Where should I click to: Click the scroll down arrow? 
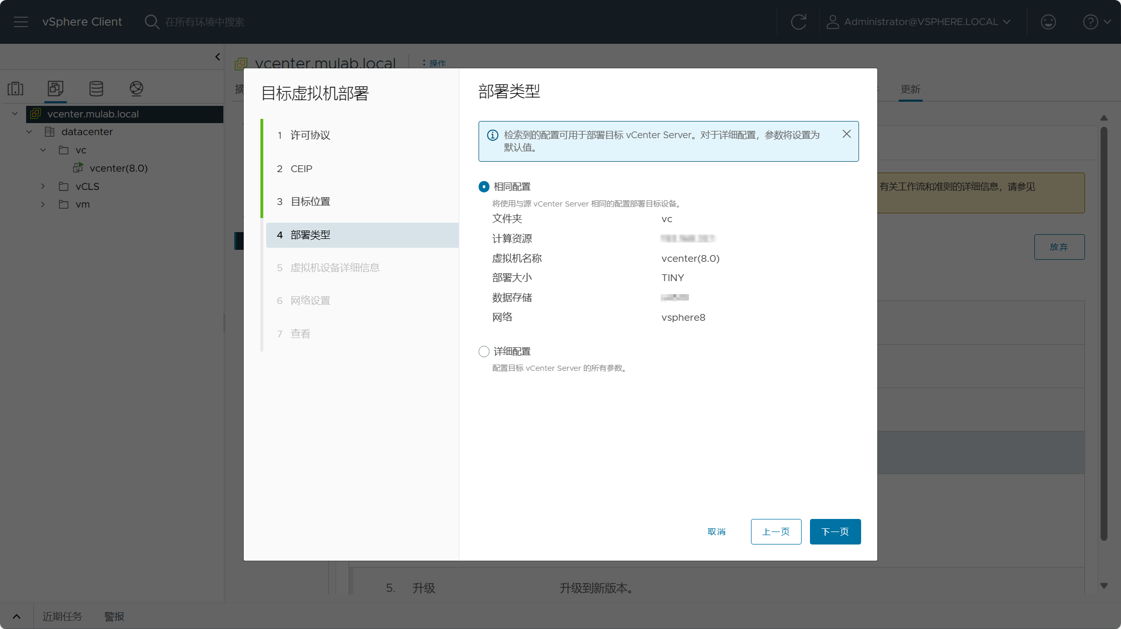point(1104,586)
